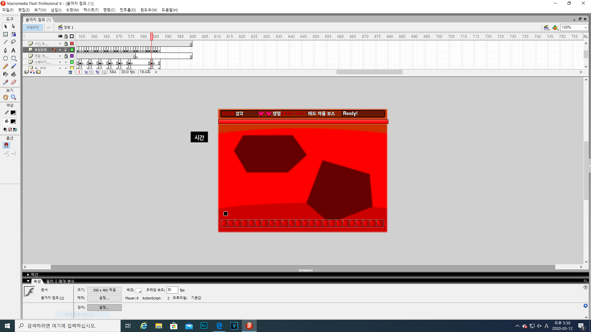Select the Eraser tool
591x332 pixels.
click(14, 82)
